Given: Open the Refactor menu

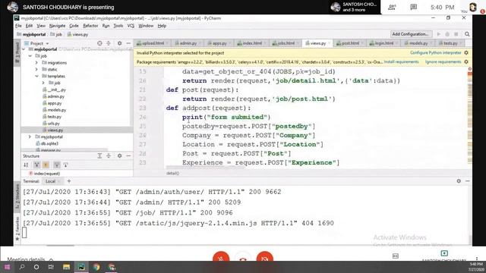Looking at the screenshot, I should (x=90, y=26).
